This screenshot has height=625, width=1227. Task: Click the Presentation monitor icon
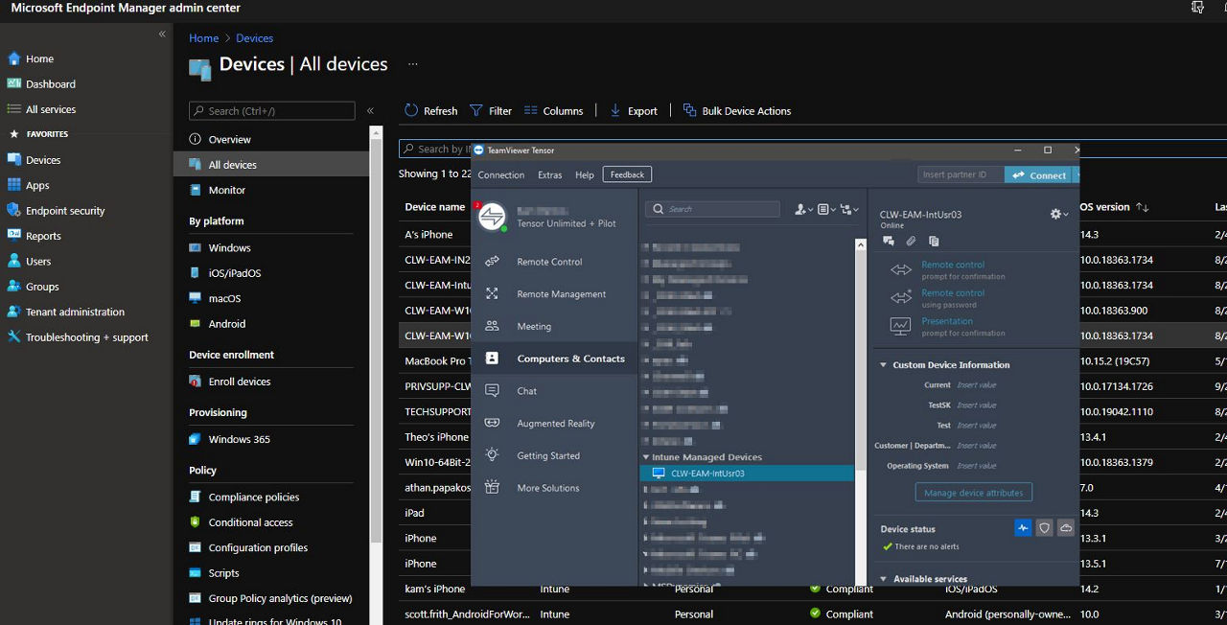[900, 327]
